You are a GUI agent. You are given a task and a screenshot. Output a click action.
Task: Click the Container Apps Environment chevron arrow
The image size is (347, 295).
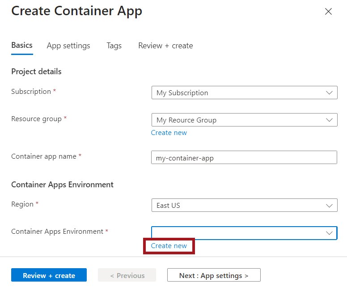coord(330,233)
